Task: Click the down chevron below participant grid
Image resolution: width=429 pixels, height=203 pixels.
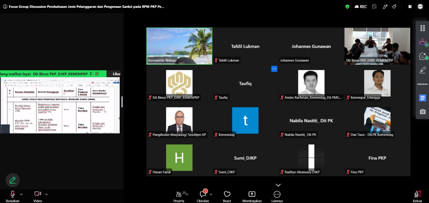Action: [x=278, y=185]
